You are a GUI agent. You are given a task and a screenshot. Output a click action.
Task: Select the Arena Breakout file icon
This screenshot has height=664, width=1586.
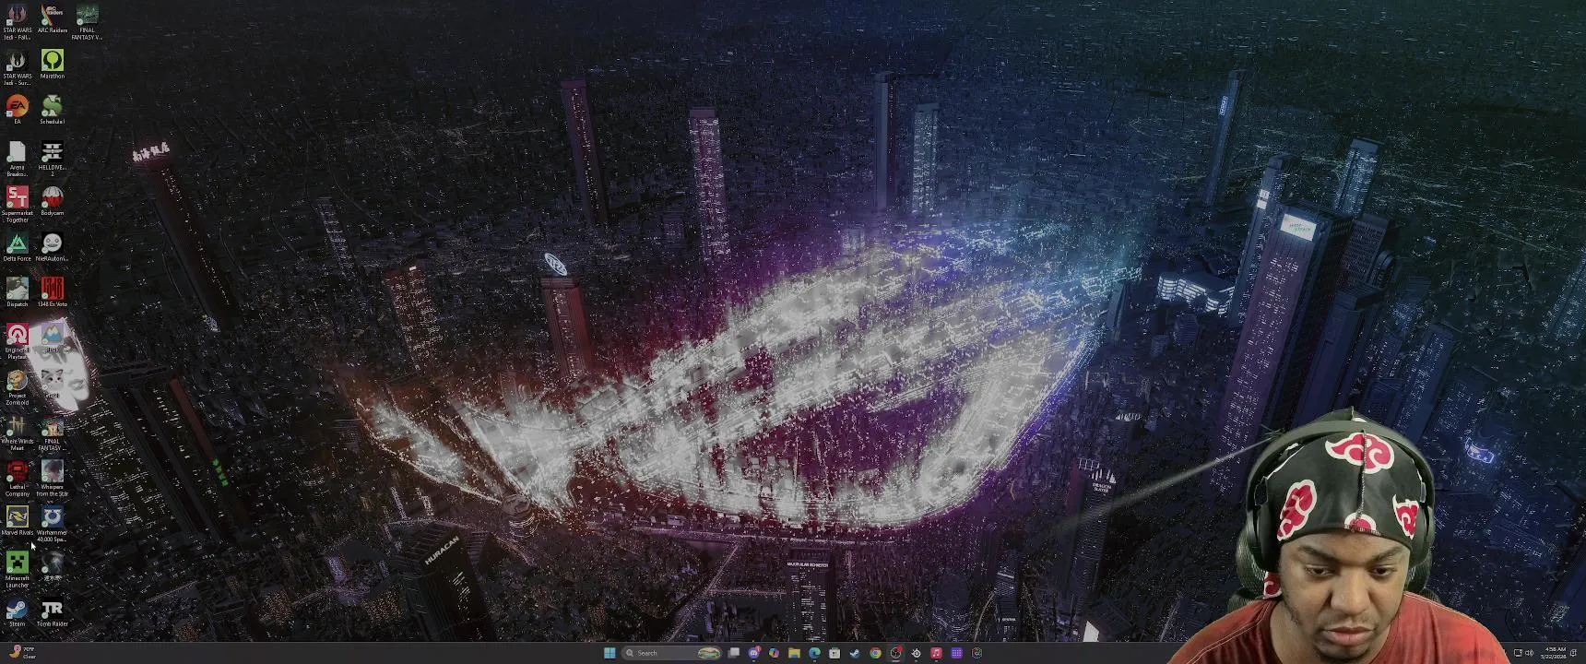pos(17,159)
